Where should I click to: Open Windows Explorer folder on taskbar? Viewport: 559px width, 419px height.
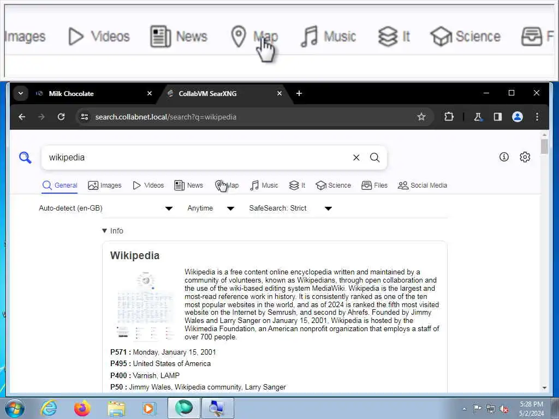116,409
